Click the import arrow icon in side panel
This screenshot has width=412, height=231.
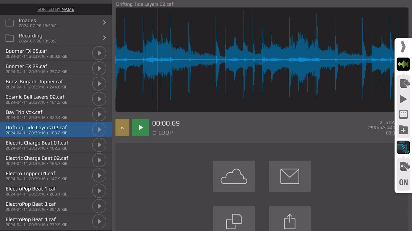pos(404,83)
